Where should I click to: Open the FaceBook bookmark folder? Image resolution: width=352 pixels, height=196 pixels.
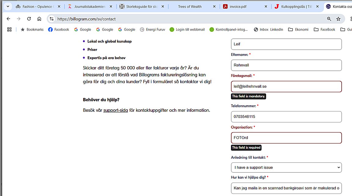[324, 29]
